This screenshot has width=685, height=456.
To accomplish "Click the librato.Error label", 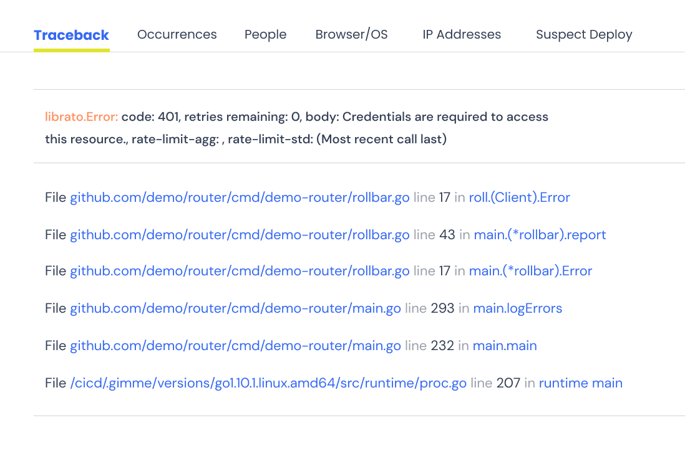I will 80,116.
